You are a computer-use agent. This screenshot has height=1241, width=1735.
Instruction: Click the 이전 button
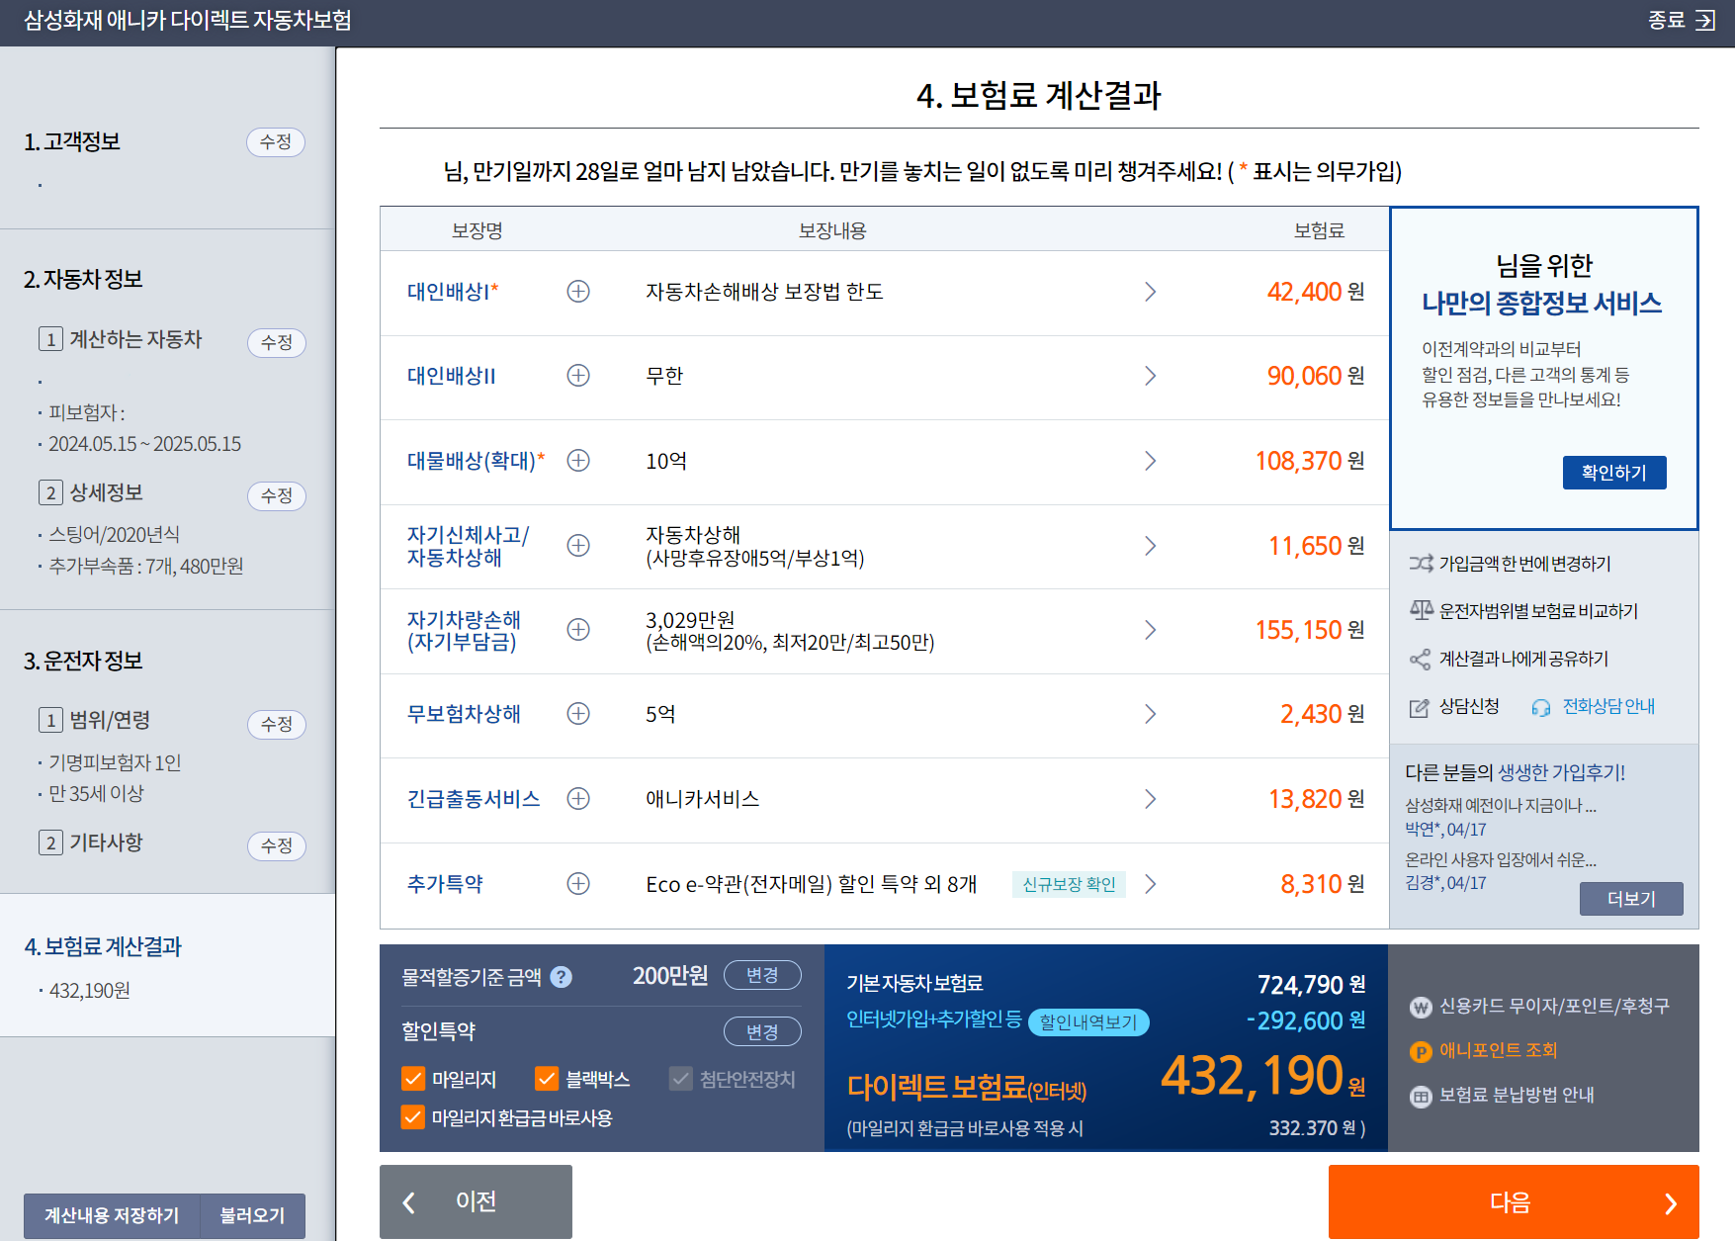(x=476, y=1201)
